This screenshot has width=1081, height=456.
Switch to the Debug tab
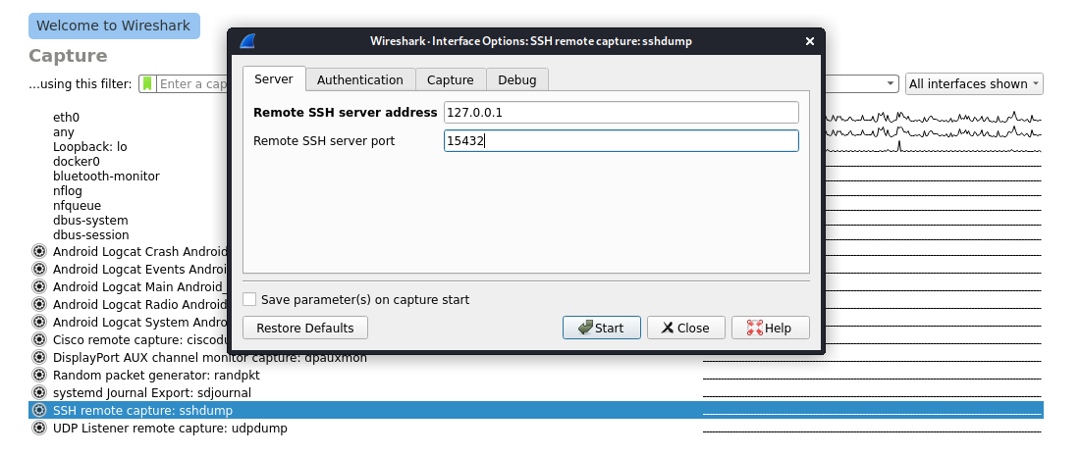(517, 79)
